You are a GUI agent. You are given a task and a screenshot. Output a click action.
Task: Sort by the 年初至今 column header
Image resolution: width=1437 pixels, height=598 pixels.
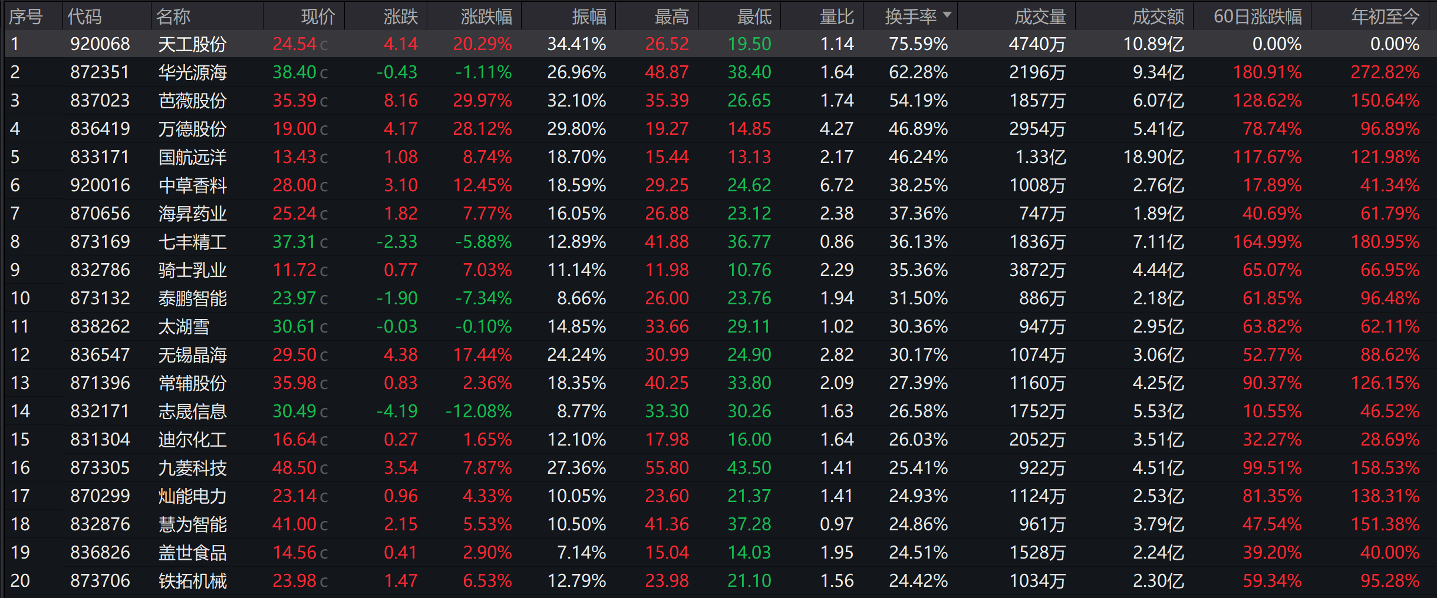tap(1385, 16)
